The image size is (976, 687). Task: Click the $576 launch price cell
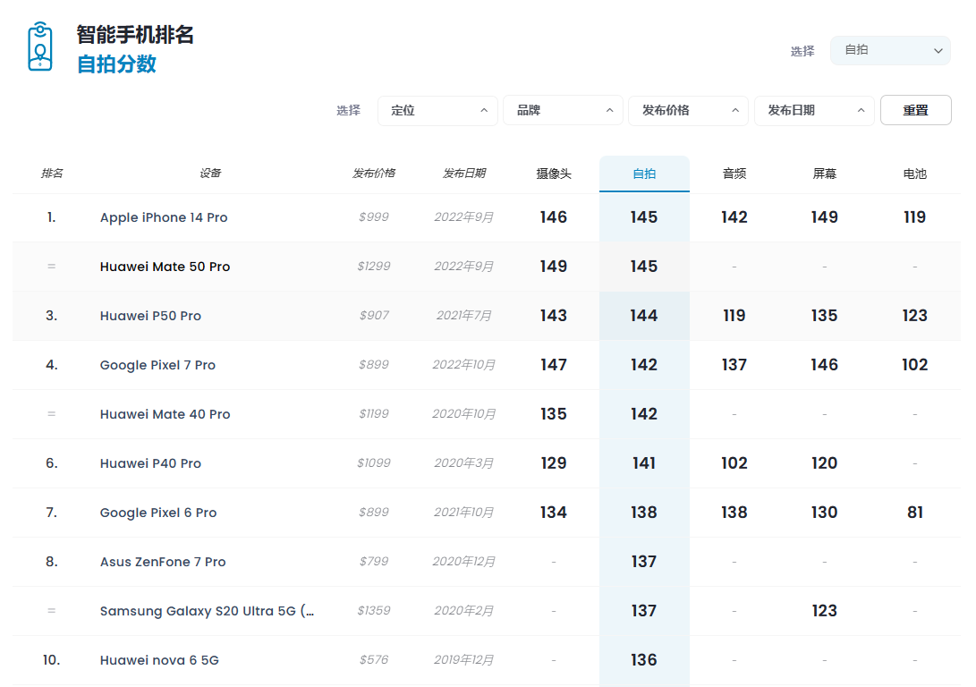coord(373,659)
